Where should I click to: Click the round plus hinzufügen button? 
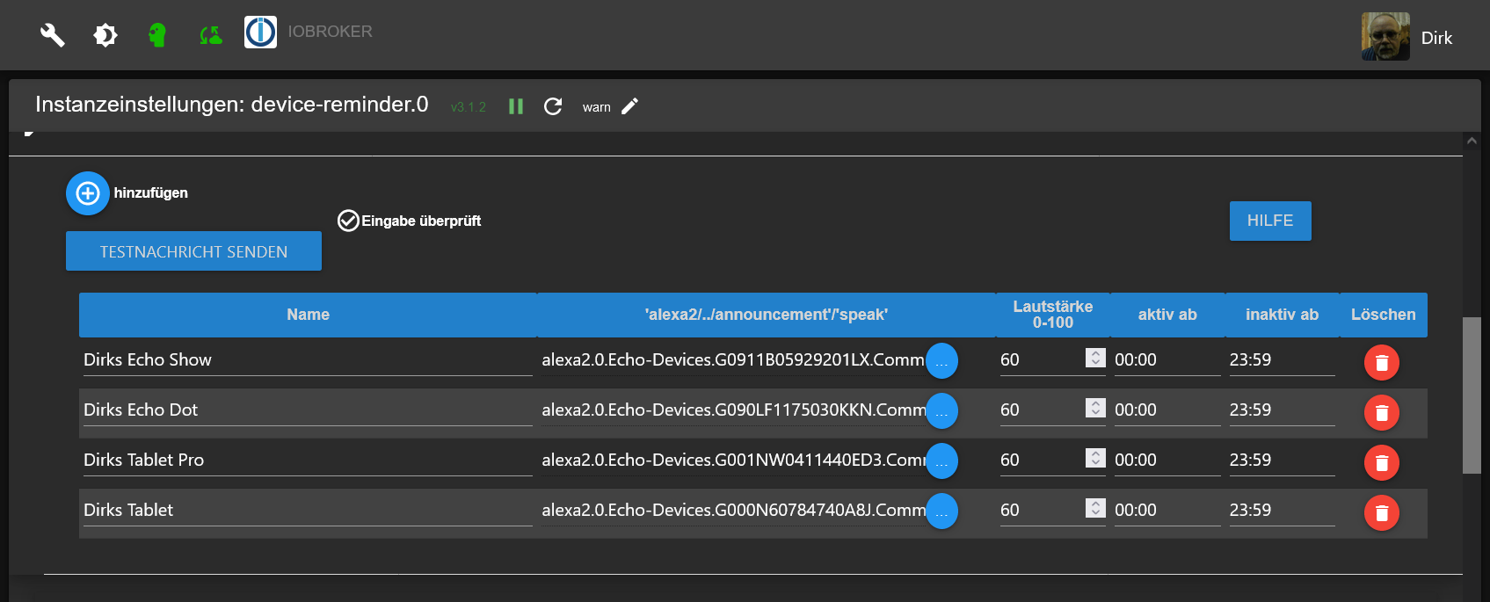pyautogui.click(x=88, y=193)
